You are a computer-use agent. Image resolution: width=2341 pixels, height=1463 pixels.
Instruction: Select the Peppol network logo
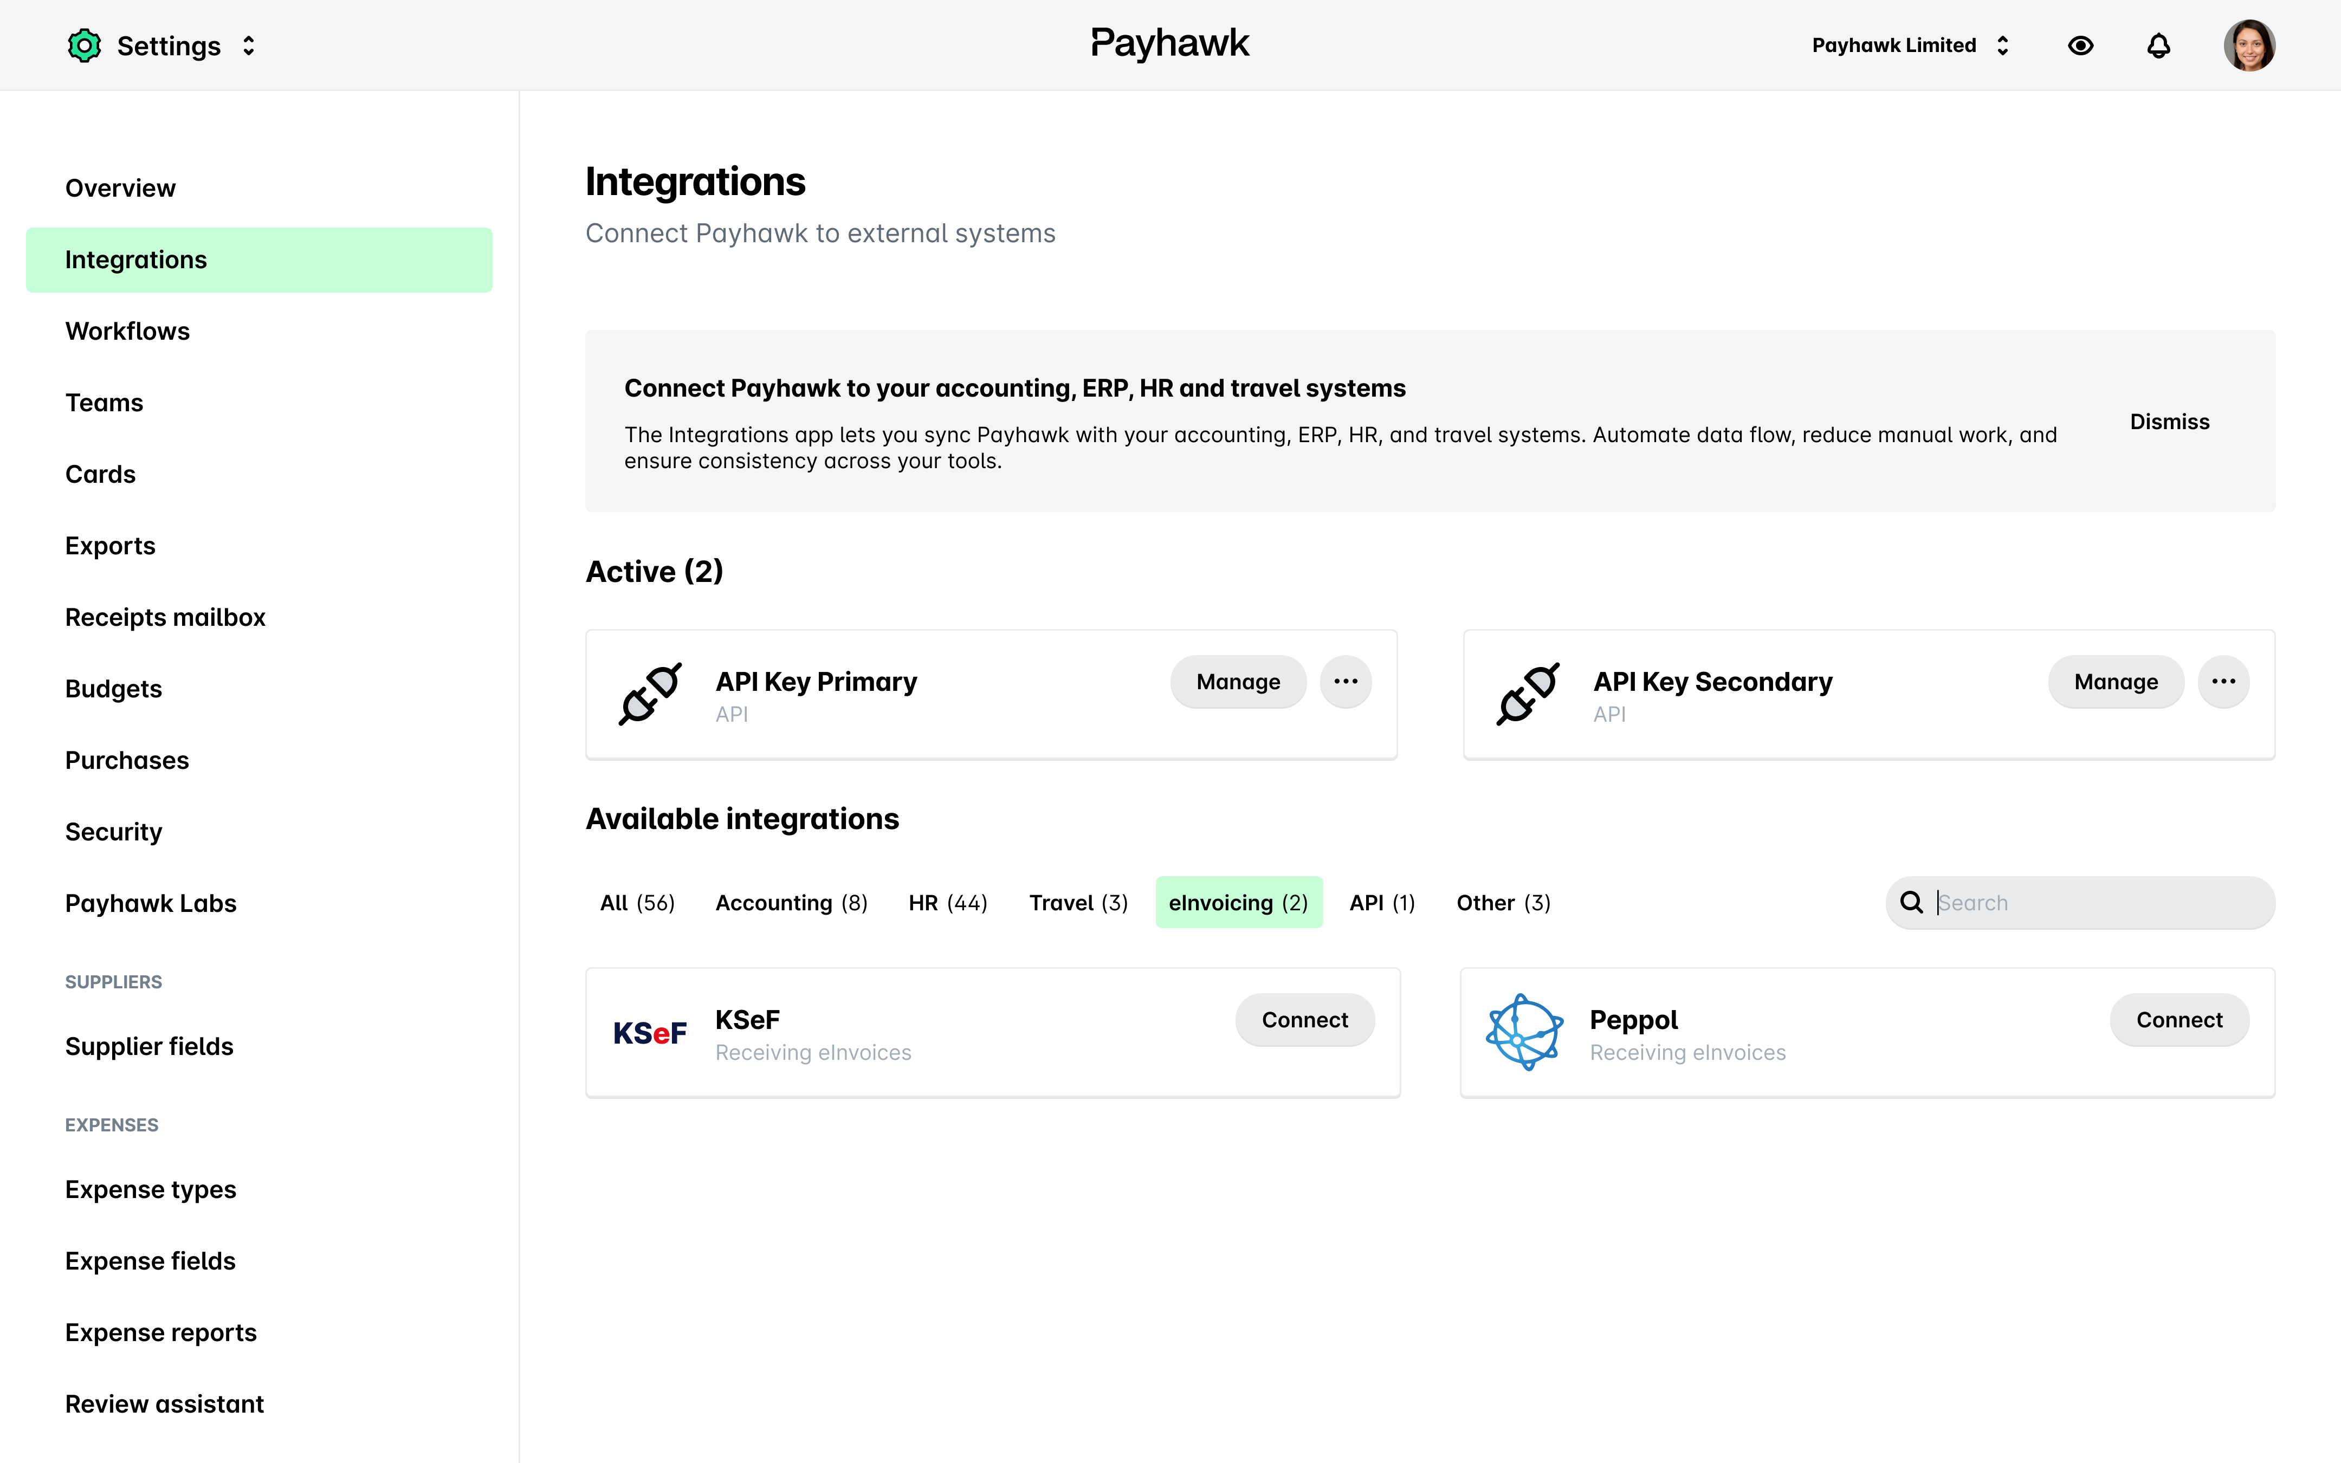1524,1032
